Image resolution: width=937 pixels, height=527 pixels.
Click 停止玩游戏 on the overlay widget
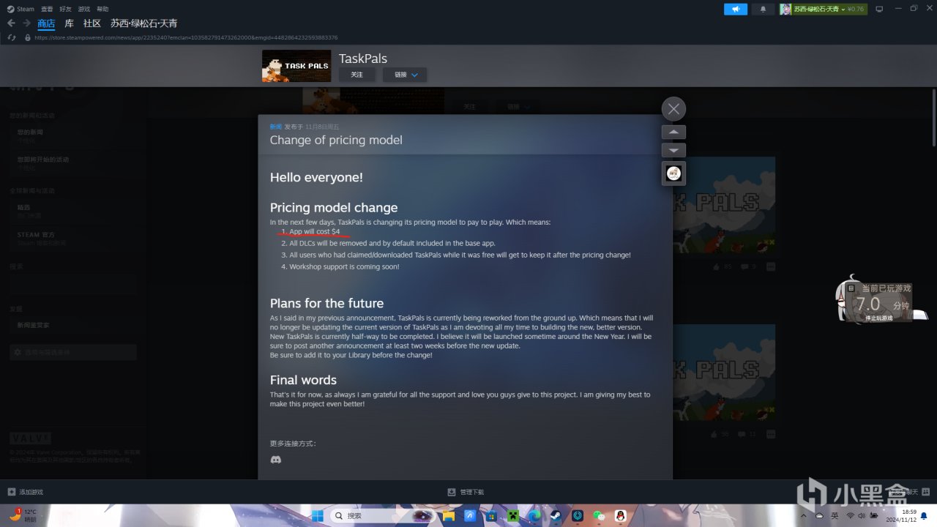click(x=878, y=318)
